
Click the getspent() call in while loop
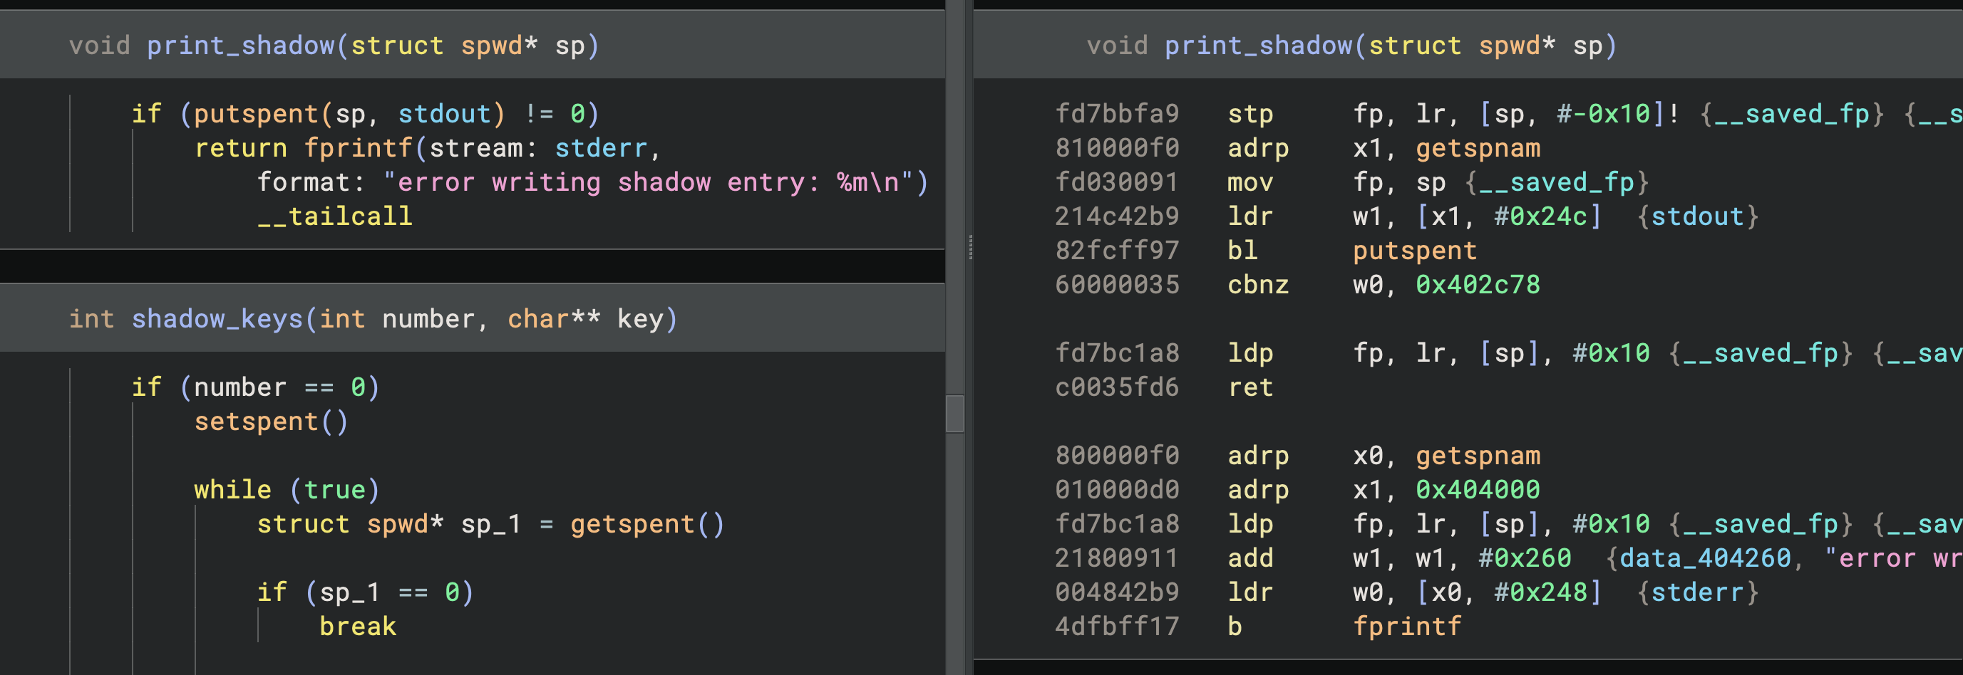646,524
